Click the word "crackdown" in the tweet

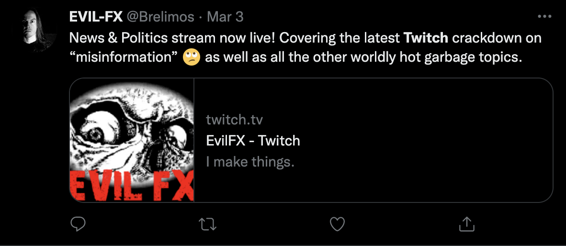pyautogui.click(x=486, y=37)
